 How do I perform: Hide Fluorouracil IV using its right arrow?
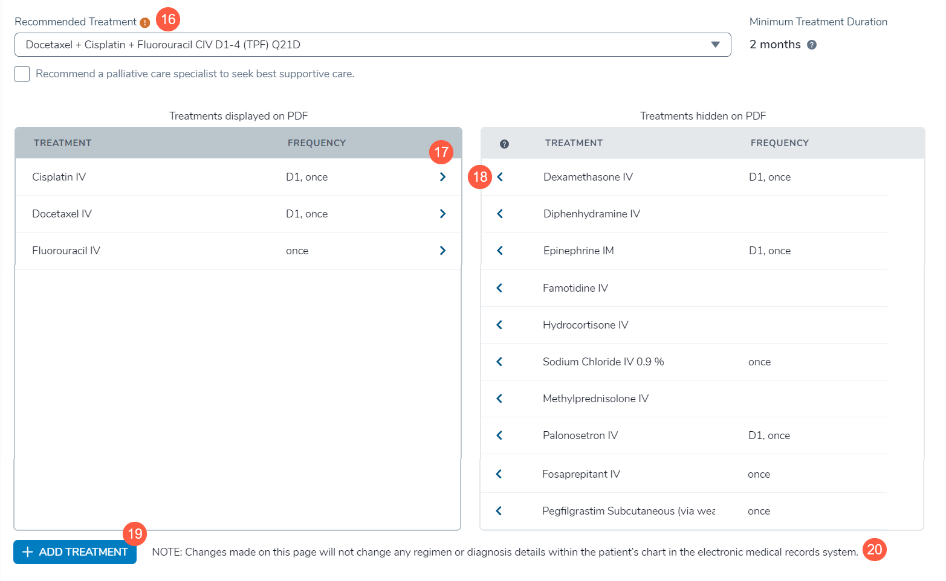pos(442,251)
